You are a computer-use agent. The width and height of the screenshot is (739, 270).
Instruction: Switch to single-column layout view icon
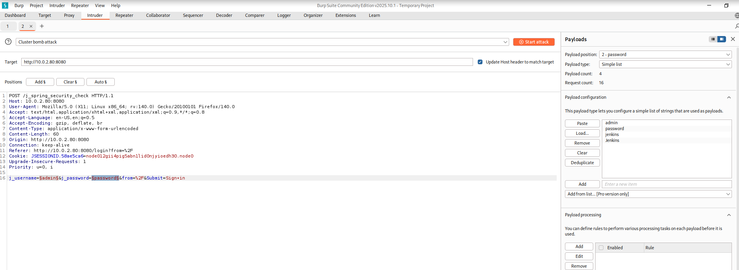(x=713, y=39)
